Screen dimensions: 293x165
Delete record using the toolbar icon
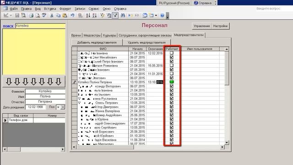(137, 15)
